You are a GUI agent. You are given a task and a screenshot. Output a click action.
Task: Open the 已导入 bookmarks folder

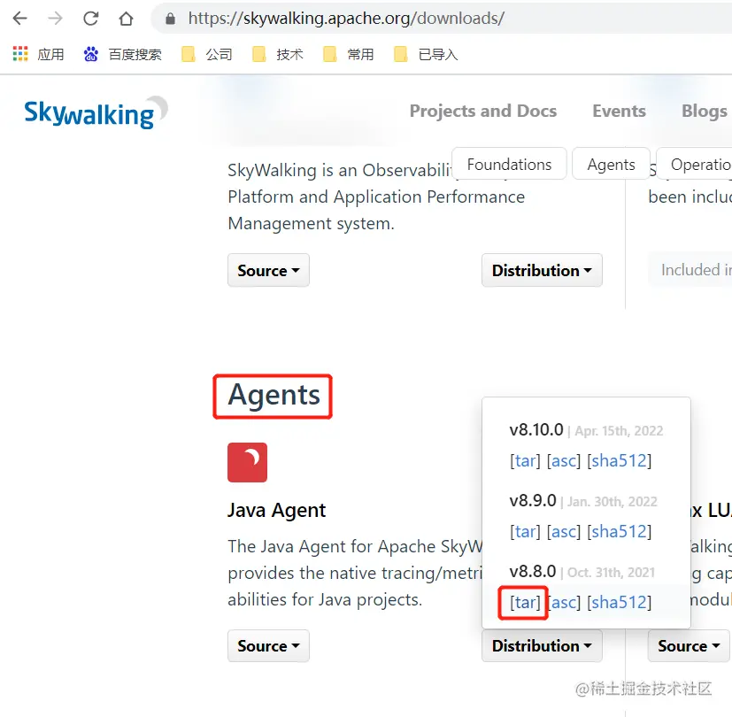point(426,55)
